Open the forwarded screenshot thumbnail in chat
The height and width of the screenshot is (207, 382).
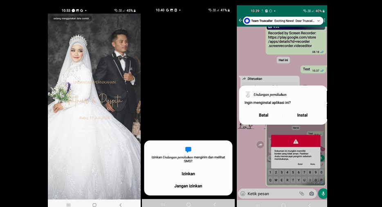[296, 155]
